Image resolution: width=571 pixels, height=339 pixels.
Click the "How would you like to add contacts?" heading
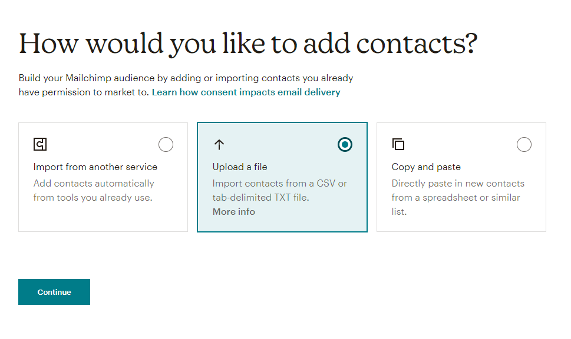[x=248, y=44]
